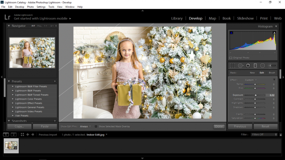
Task: Hide the top module panel arrow
Action: coord(142,11)
